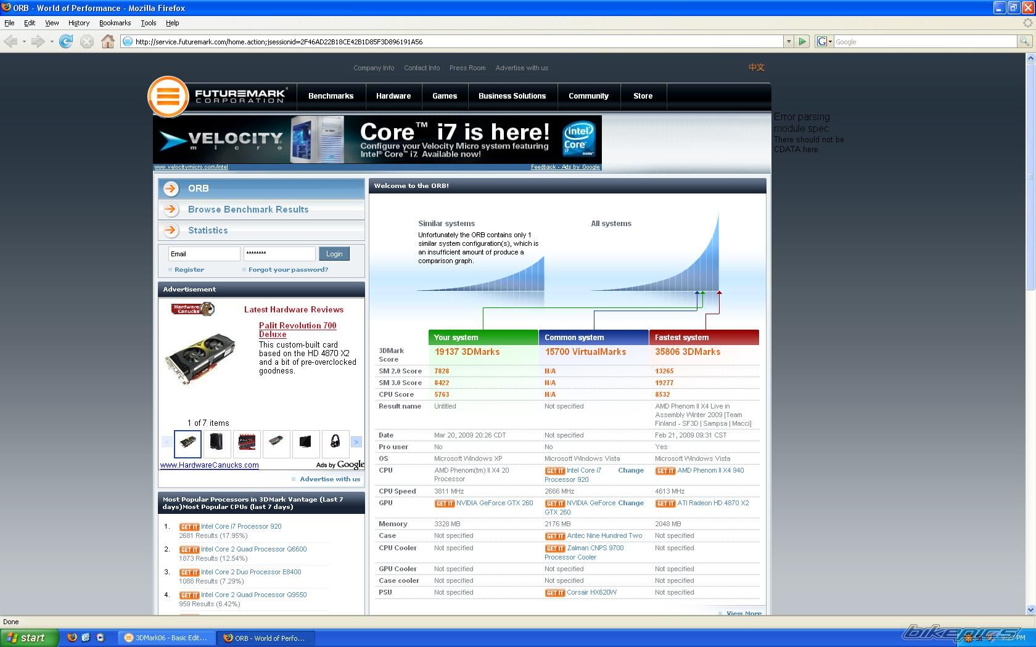Click the green Go arrow beside the URL bar
Image resolution: width=1036 pixels, height=647 pixels.
pos(802,41)
